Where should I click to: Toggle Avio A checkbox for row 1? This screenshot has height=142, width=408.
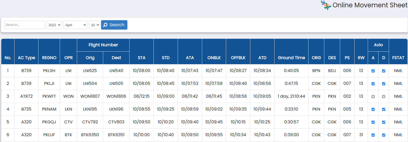[373, 71]
